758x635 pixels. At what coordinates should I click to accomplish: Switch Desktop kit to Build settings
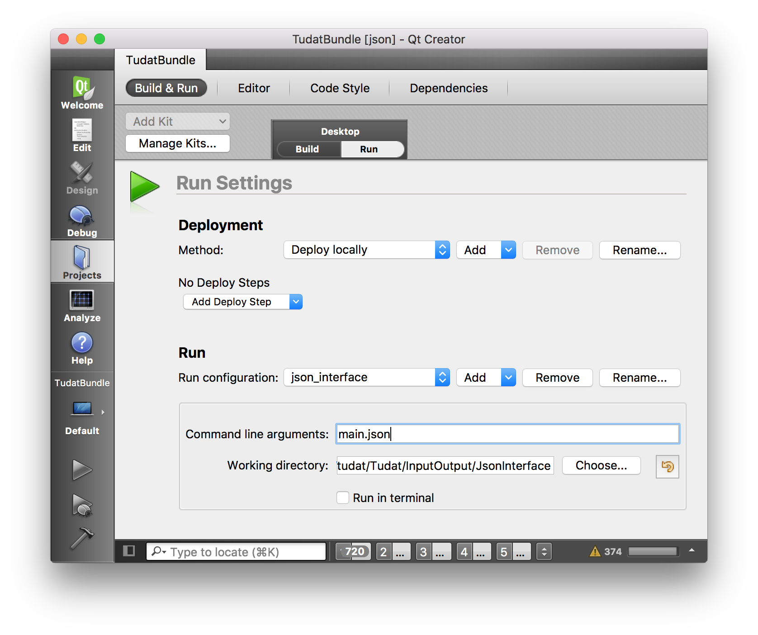(308, 149)
